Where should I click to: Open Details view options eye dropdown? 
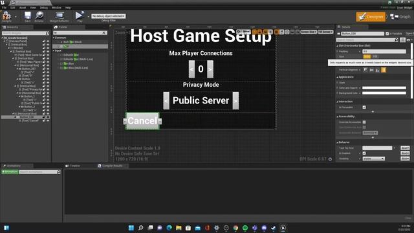pyautogui.click(x=409, y=40)
